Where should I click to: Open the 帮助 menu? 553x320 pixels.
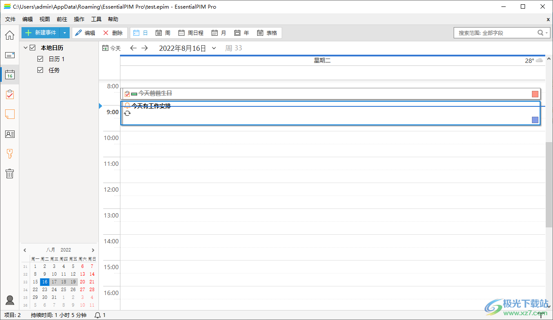coord(113,19)
